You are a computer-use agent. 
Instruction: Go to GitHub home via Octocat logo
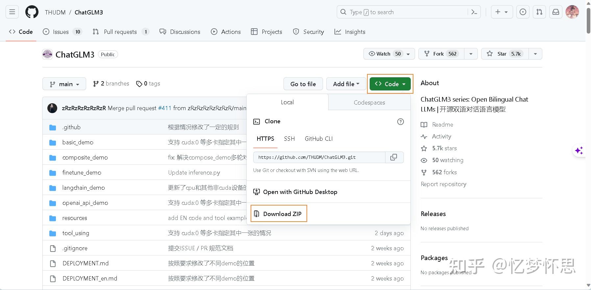point(32,12)
